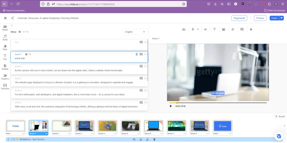Screen dimensions: 287x143
Task: Click the video playback progress slider
Action: click(218, 103)
